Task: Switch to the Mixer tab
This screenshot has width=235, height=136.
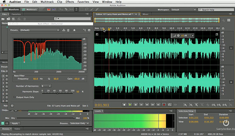Action: coord(145,14)
